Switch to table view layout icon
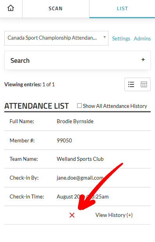This screenshot has width=155, height=242. click(144, 84)
